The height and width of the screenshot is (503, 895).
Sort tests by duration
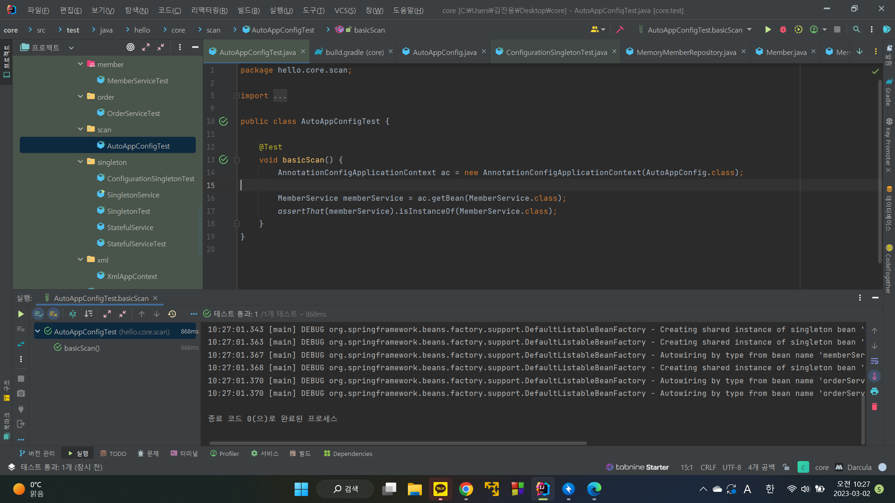pyautogui.click(x=88, y=314)
